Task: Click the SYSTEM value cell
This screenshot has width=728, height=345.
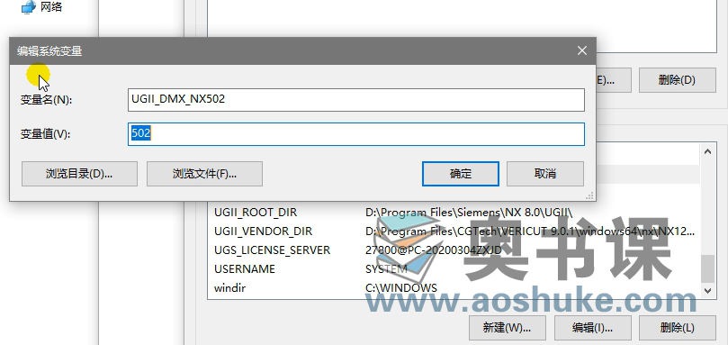Action: [x=386, y=269]
